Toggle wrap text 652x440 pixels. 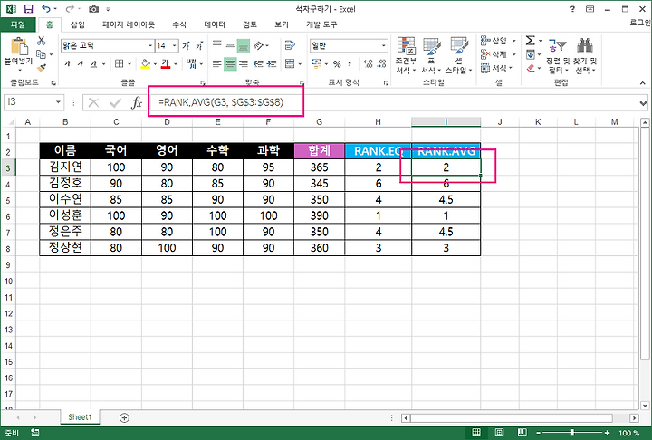click(290, 45)
